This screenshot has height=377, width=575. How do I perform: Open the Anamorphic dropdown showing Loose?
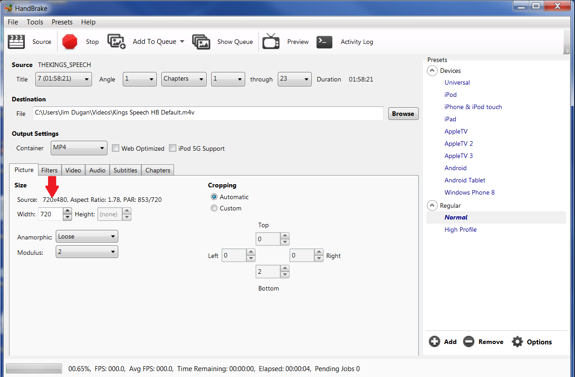pos(87,236)
